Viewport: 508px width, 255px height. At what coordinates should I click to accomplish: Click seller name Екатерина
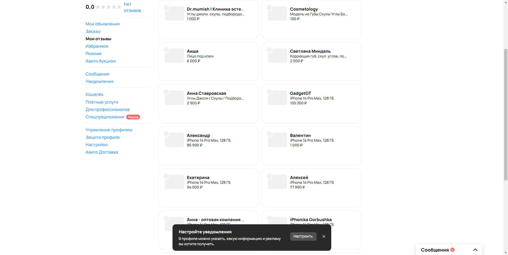(198, 177)
